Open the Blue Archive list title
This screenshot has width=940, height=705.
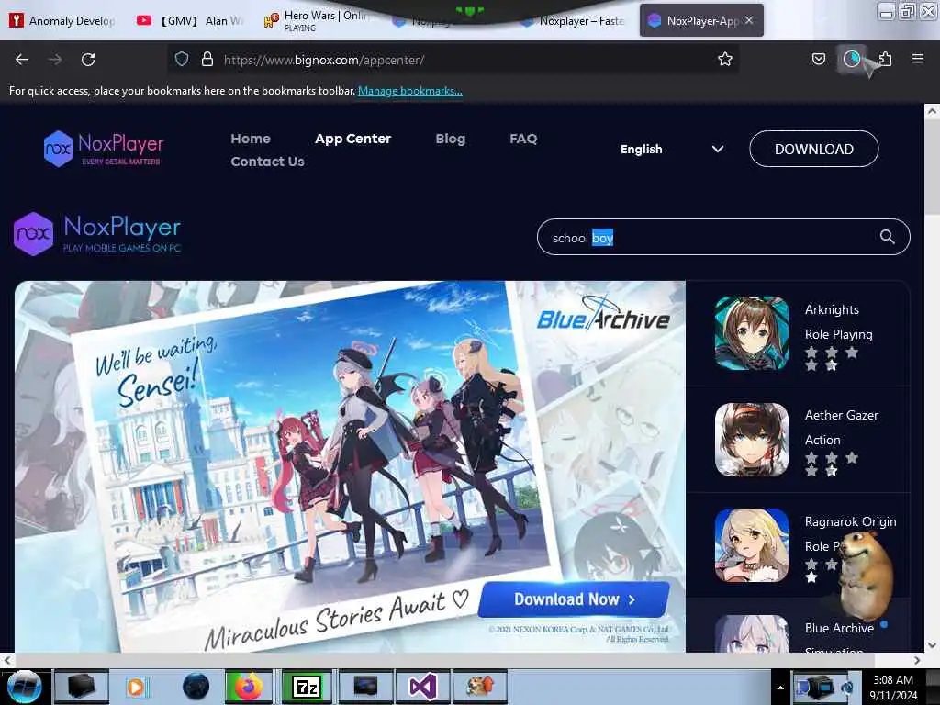[x=839, y=628]
